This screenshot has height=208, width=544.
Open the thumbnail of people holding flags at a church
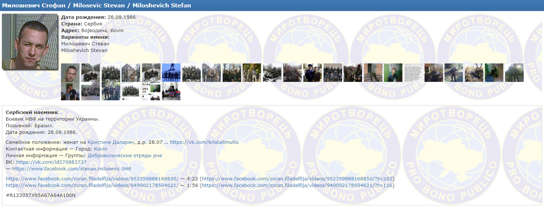(171, 91)
